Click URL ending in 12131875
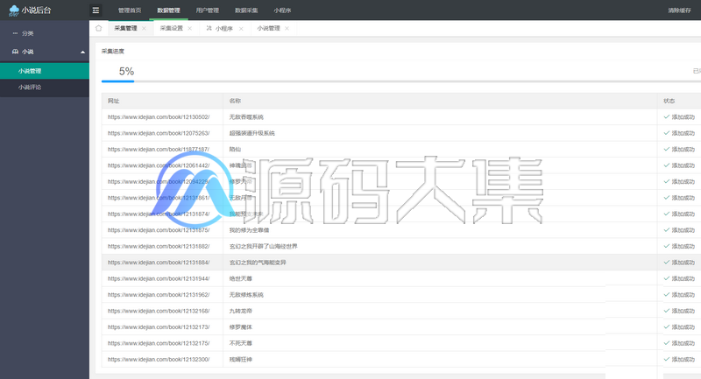Image resolution: width=701 pixels, height=379 pixels. click(x=159, y=230)
